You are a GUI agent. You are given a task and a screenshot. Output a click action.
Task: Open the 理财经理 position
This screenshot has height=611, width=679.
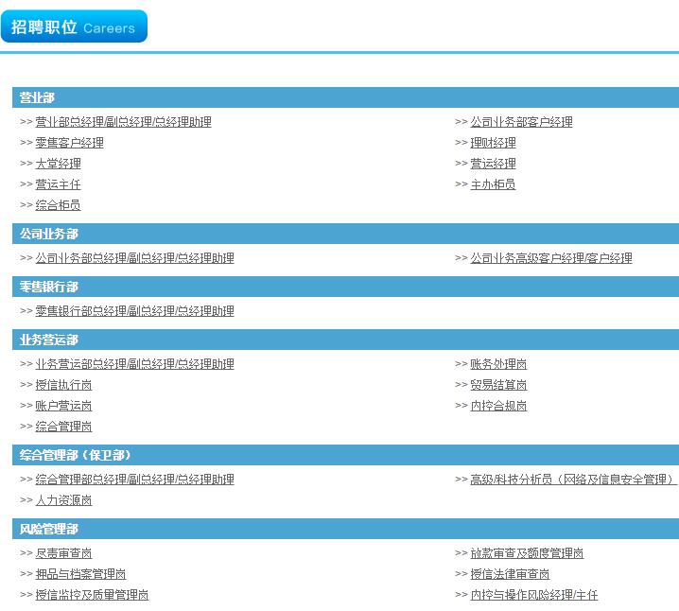point(493,143)
